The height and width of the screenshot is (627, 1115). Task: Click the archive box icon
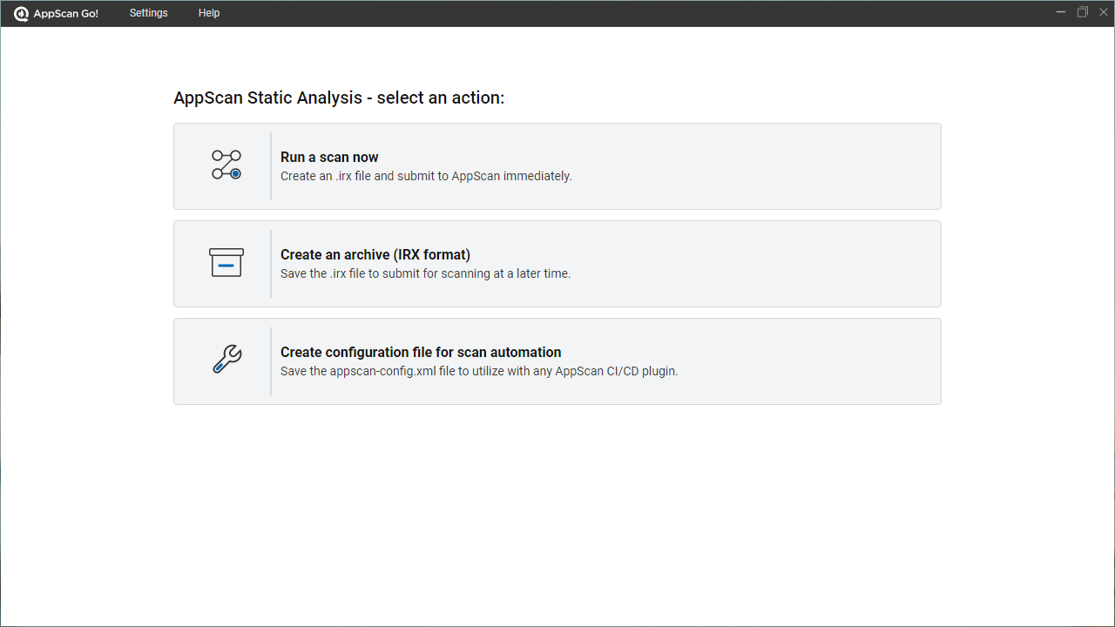pos(226,263)
